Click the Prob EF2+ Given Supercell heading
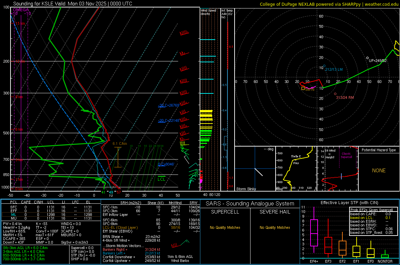Image resolution: width=400 pixels, height=265 pixels. [x=372, y=210]
